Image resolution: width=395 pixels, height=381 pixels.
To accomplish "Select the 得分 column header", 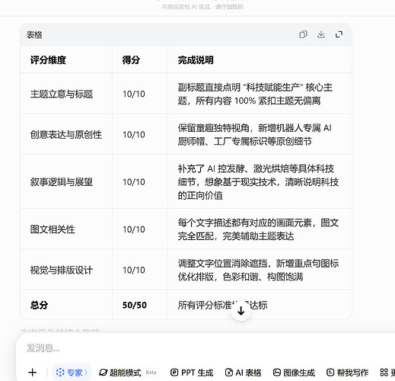I will point(131,60).
